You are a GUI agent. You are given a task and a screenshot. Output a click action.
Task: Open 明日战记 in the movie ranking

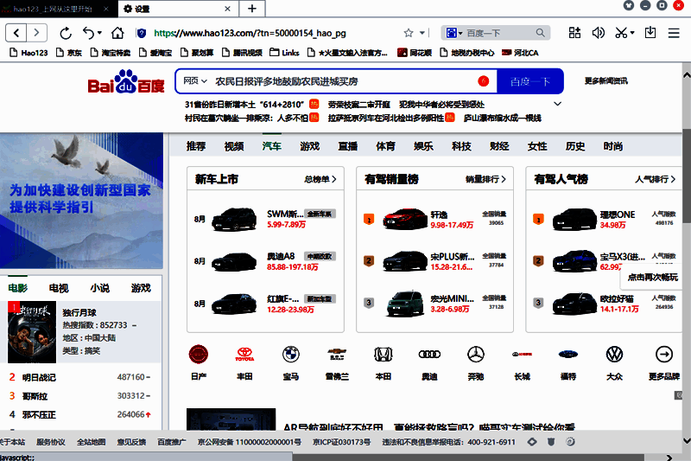(39, 378)
